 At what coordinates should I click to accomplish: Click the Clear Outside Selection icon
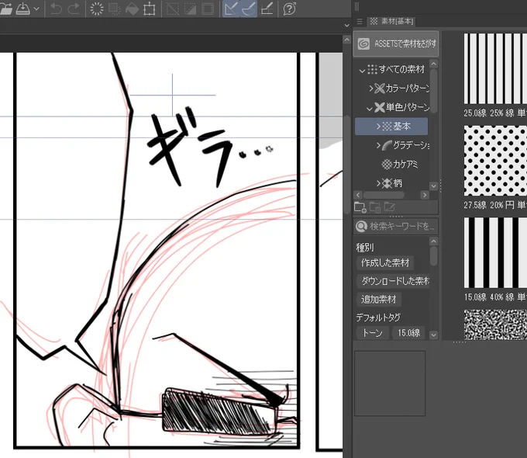click(114, 9)
